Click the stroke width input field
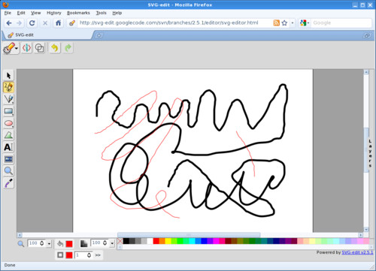376x271 pixels. (80, 255)
